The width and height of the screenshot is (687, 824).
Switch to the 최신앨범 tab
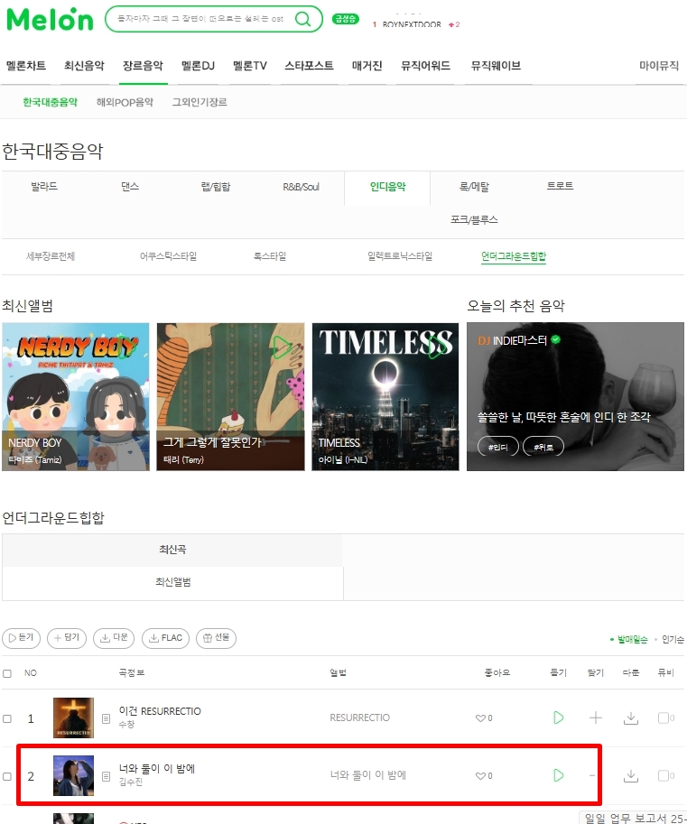pos(172,582)
